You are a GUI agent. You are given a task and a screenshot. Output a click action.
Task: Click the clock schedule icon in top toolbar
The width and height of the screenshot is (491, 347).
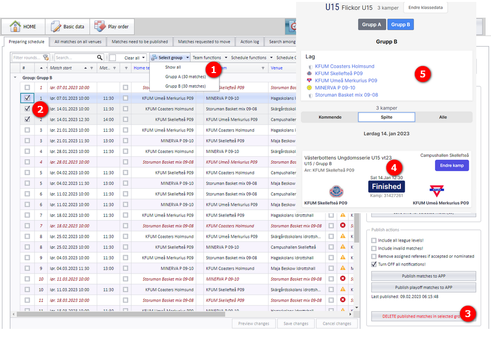pos(292,26)
